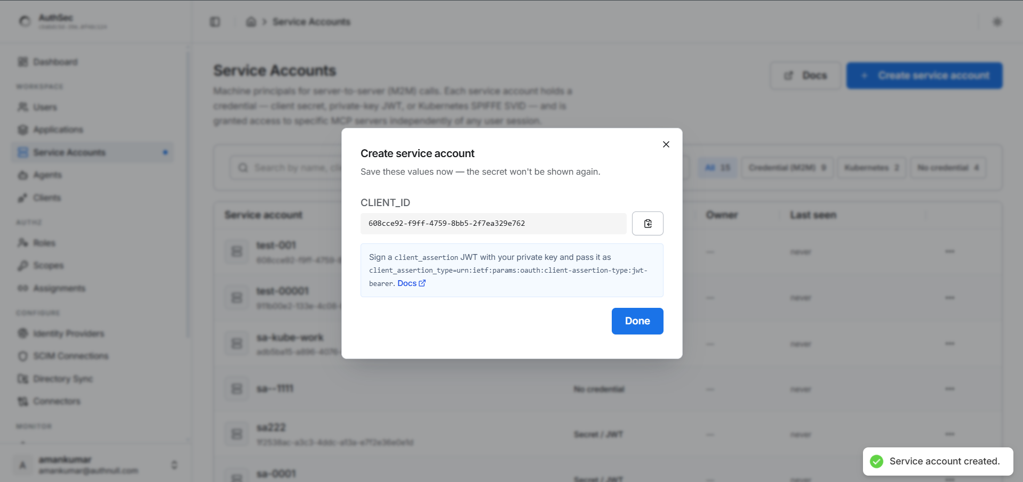Click the Last seen column header
The width and height of the screenshot is (1023, 482).
coord(813,215)
